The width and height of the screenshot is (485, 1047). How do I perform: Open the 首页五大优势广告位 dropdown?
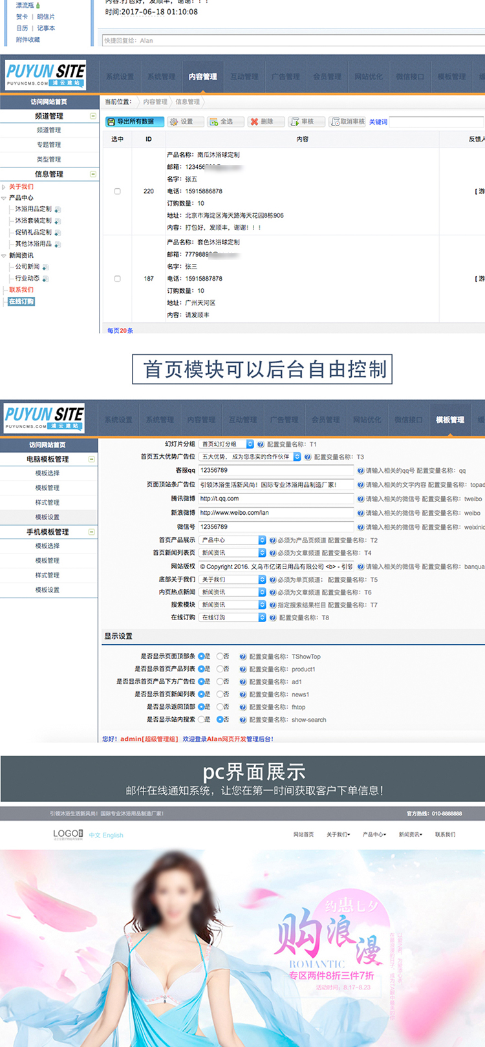[x=250, y=457]
